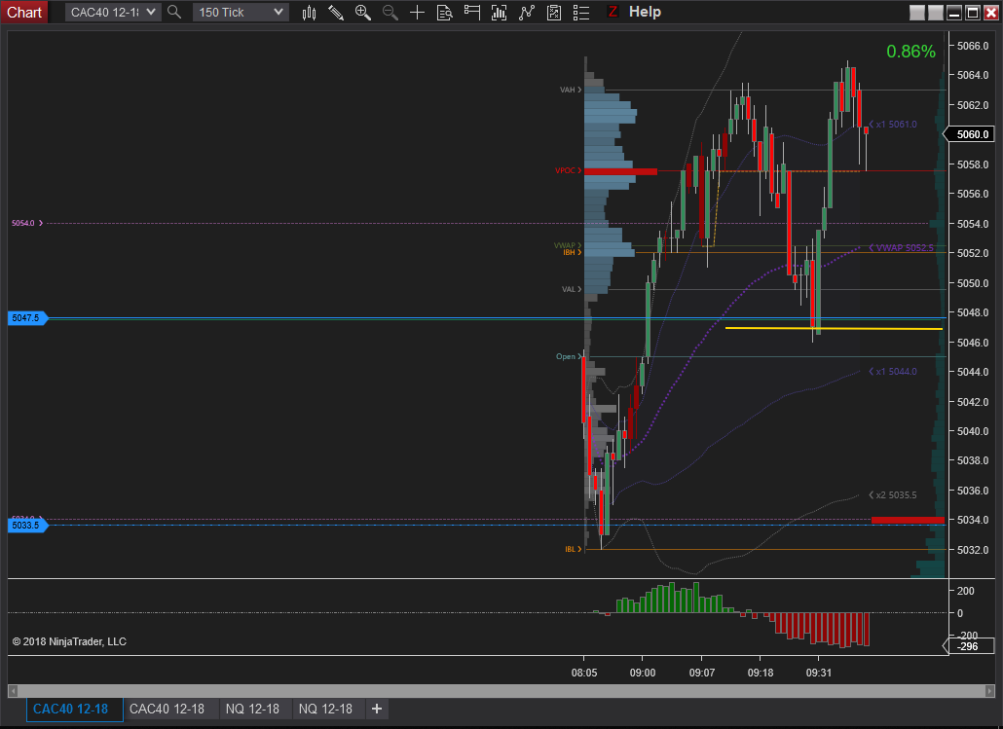
Task: Click the orange IBL label
Action: 573,549
